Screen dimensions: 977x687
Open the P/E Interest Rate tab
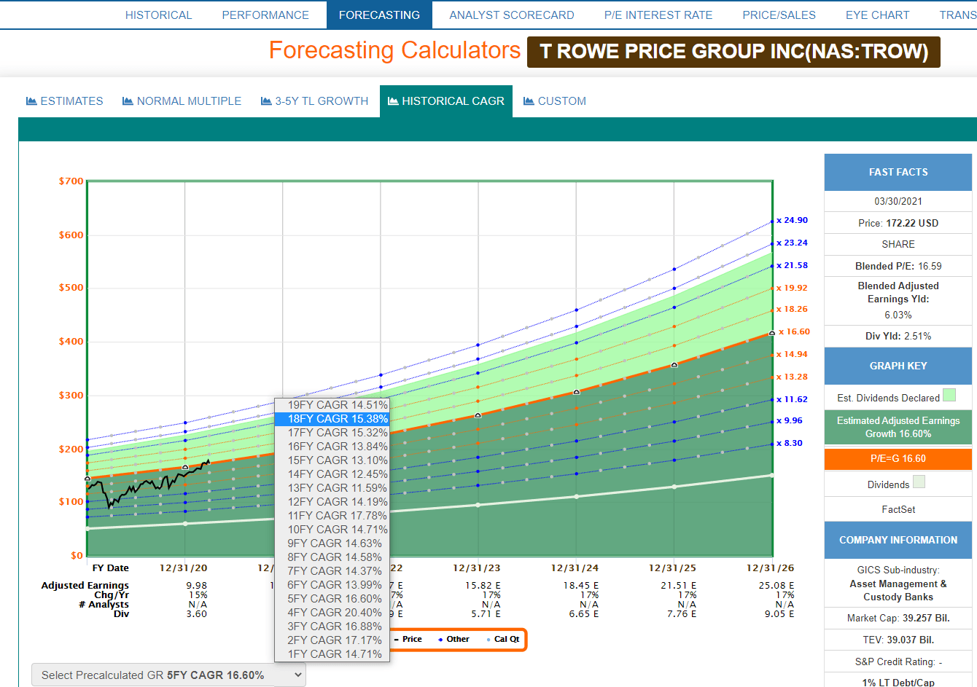tap(658, 15)
